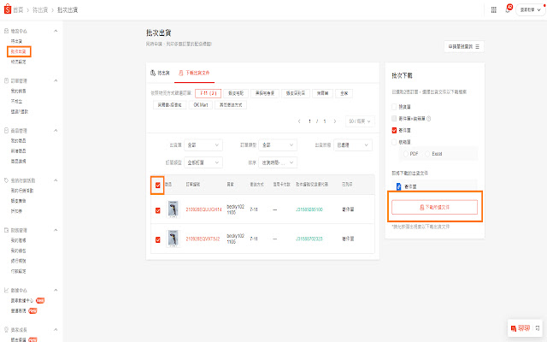Open the order type dropdown in second row
This screenshot has width=547, height=342.
[x=203, y=162]
